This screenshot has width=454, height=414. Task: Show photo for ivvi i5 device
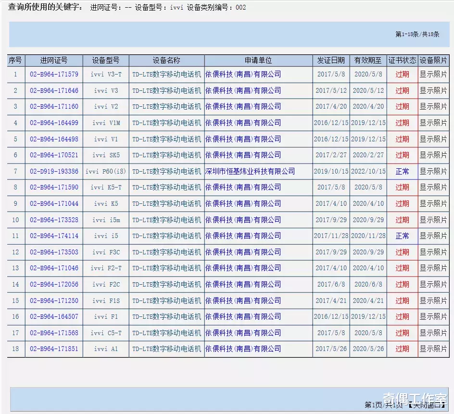point(433,236)
